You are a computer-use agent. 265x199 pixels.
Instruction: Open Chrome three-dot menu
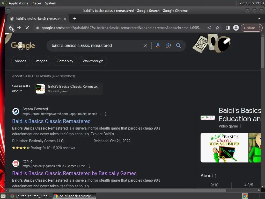(259, 28)
